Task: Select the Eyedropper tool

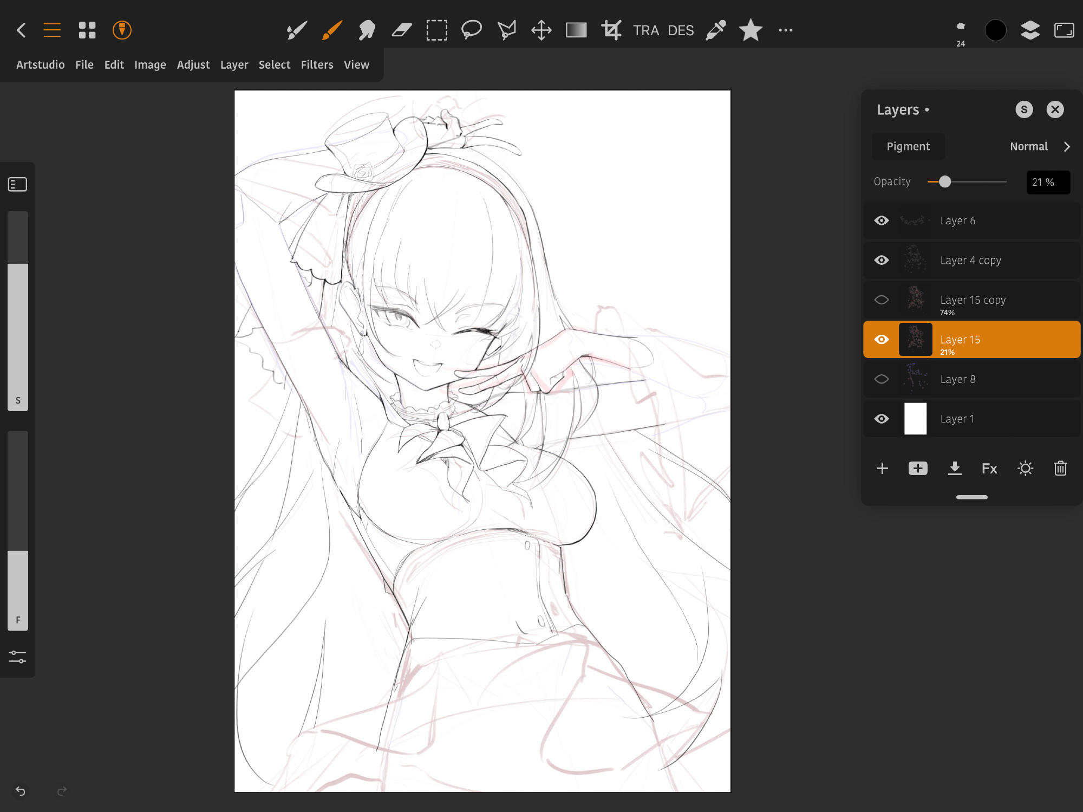Action: click(x=716, y=30)
